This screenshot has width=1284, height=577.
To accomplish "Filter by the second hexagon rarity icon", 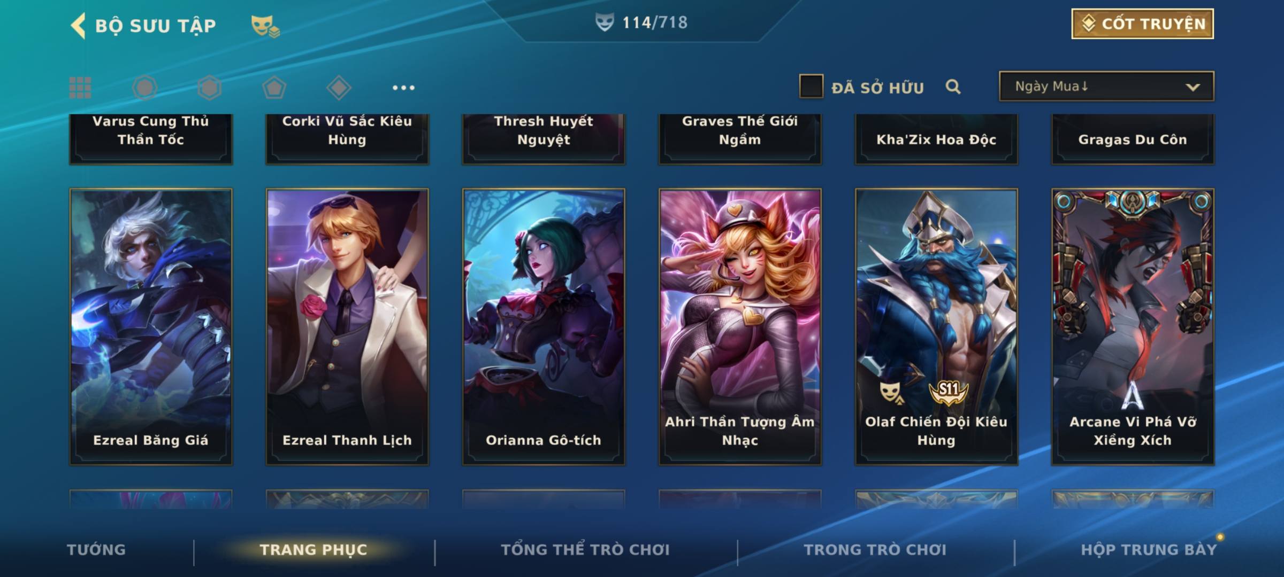I will point(209,88).
